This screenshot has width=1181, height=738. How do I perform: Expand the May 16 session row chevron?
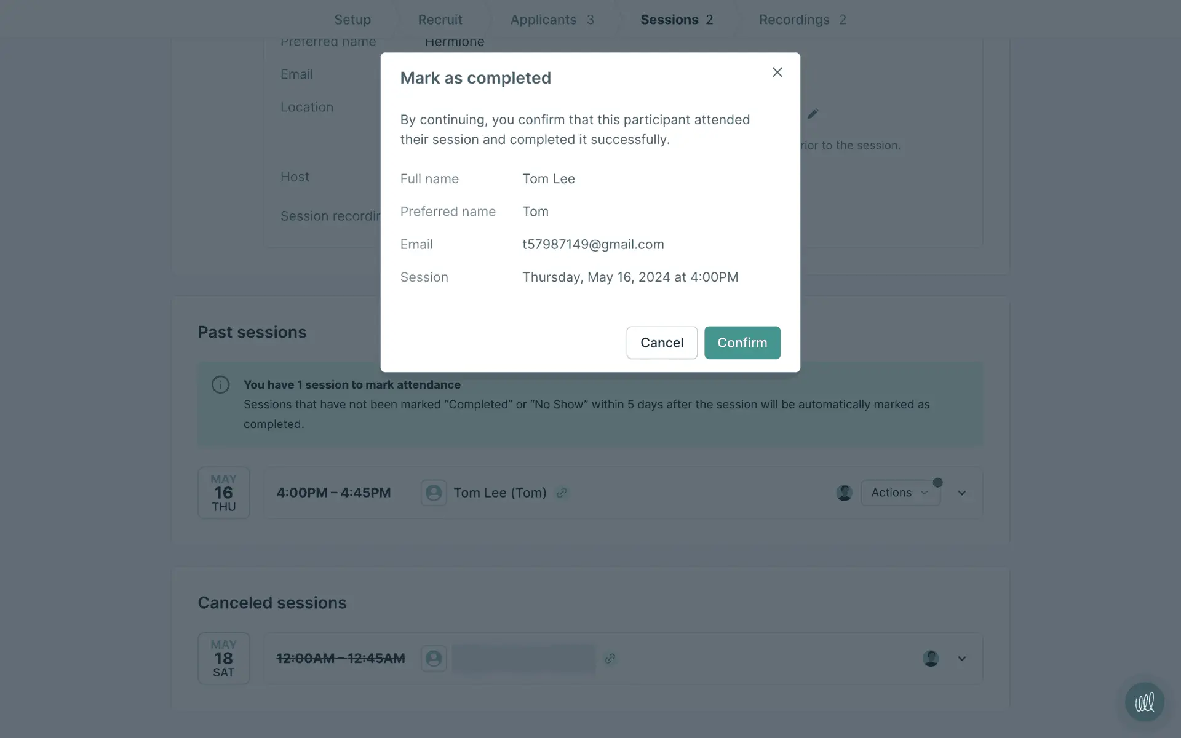tap(962, 493)
